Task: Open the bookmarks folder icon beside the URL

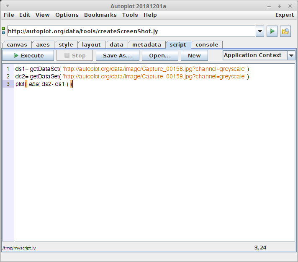Action: coord(285,31)
